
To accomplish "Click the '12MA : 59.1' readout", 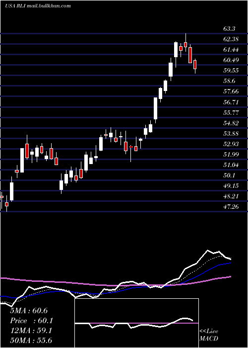I will tap(31, 331).
